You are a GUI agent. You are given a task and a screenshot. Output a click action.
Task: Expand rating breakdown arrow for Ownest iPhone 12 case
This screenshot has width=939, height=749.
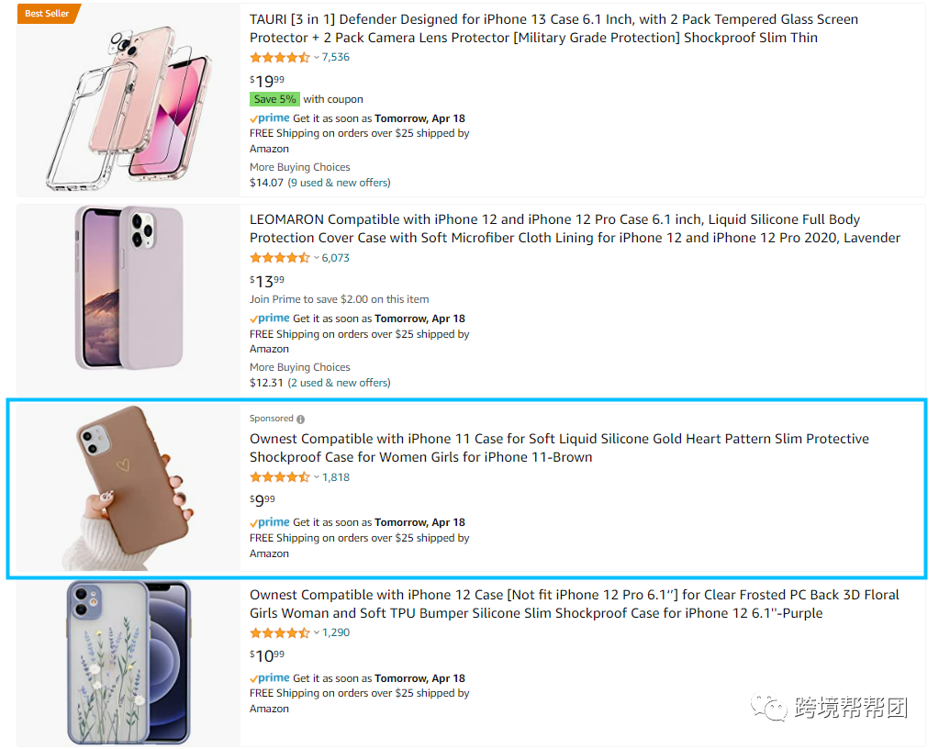(317, 633)
